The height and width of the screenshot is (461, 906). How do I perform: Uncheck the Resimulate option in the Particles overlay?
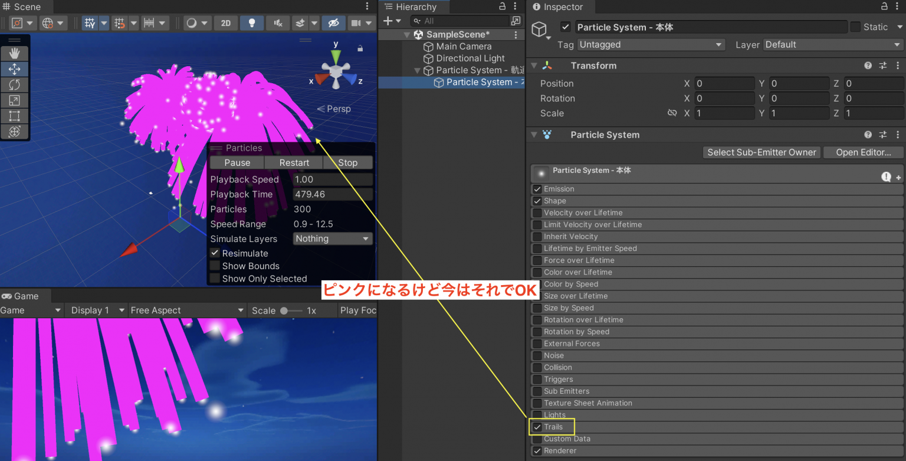(216, 253)
